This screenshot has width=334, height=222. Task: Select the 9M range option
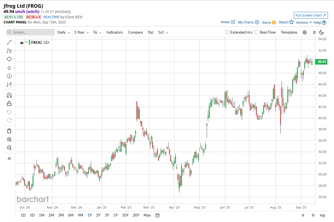[80, 215]
